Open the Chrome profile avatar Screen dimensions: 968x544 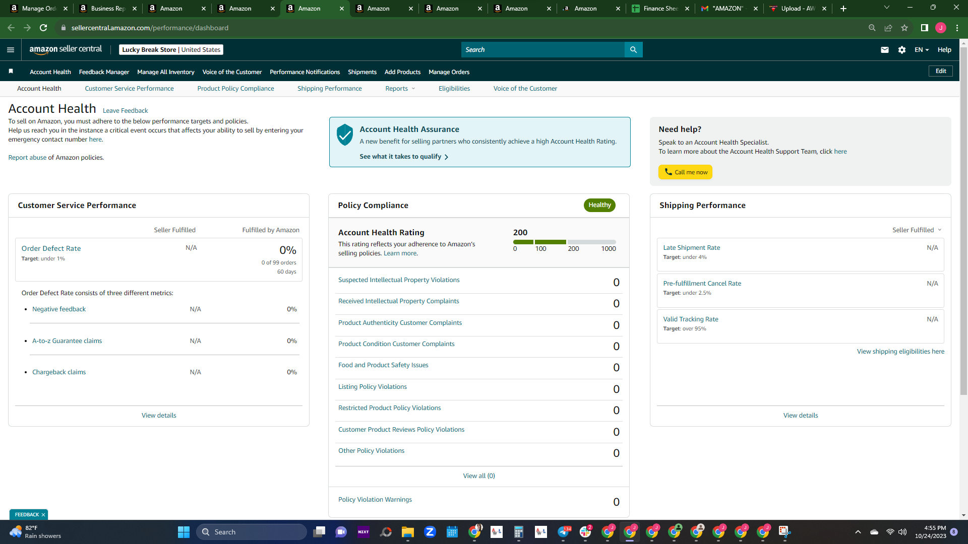[x=941, y=28]
